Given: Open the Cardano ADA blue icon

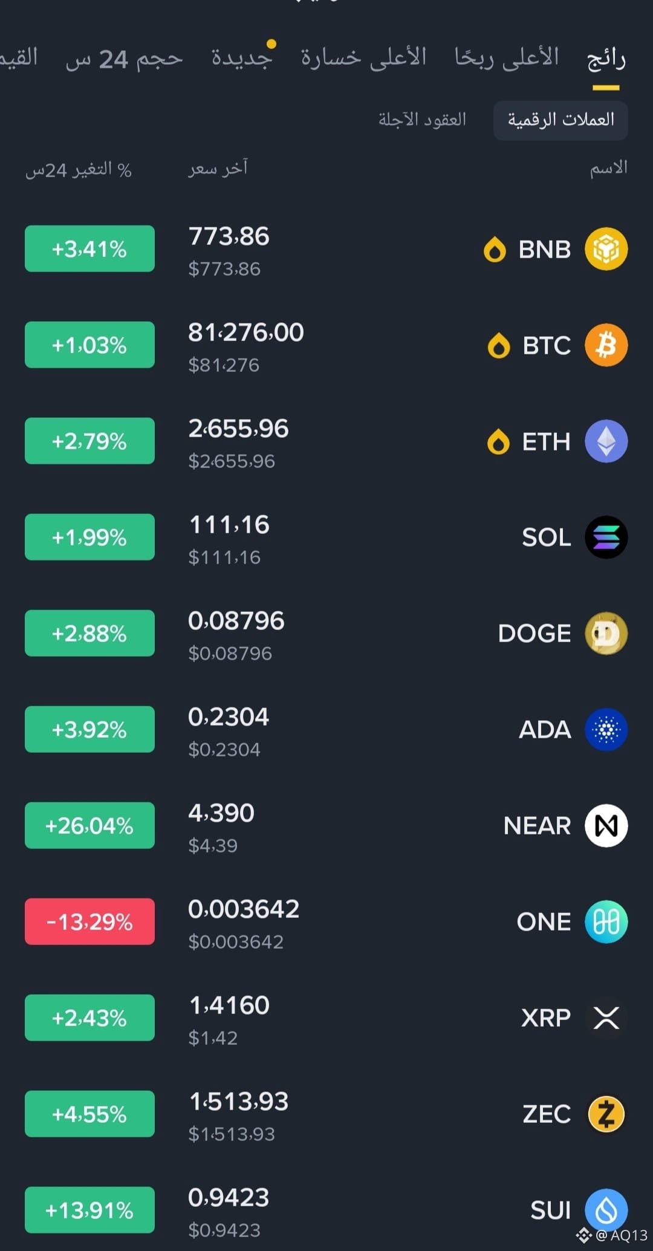Looking at the screenshot, I should pos(606,730).
